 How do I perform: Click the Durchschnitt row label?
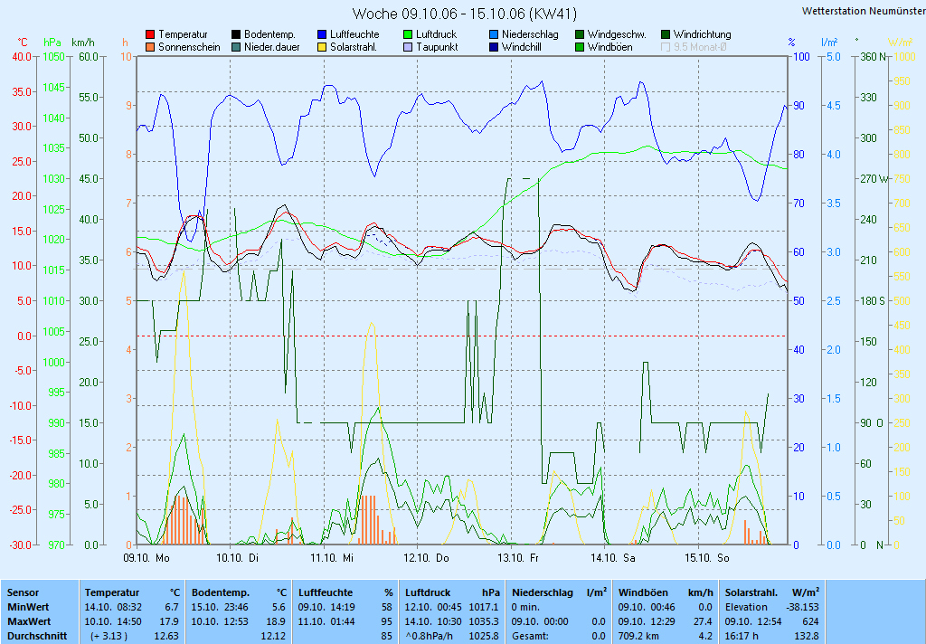[x=36, y=637]
